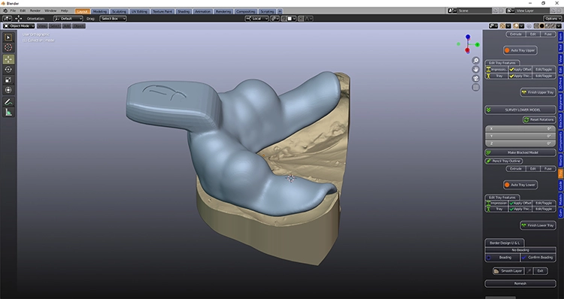Click Make Blocked Model
The height and width of the screenshot is (299, 564).
520,153
